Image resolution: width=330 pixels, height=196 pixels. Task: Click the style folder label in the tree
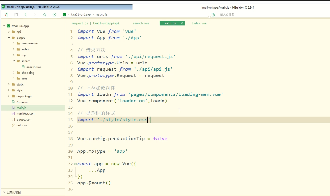[x=20, y=90]
